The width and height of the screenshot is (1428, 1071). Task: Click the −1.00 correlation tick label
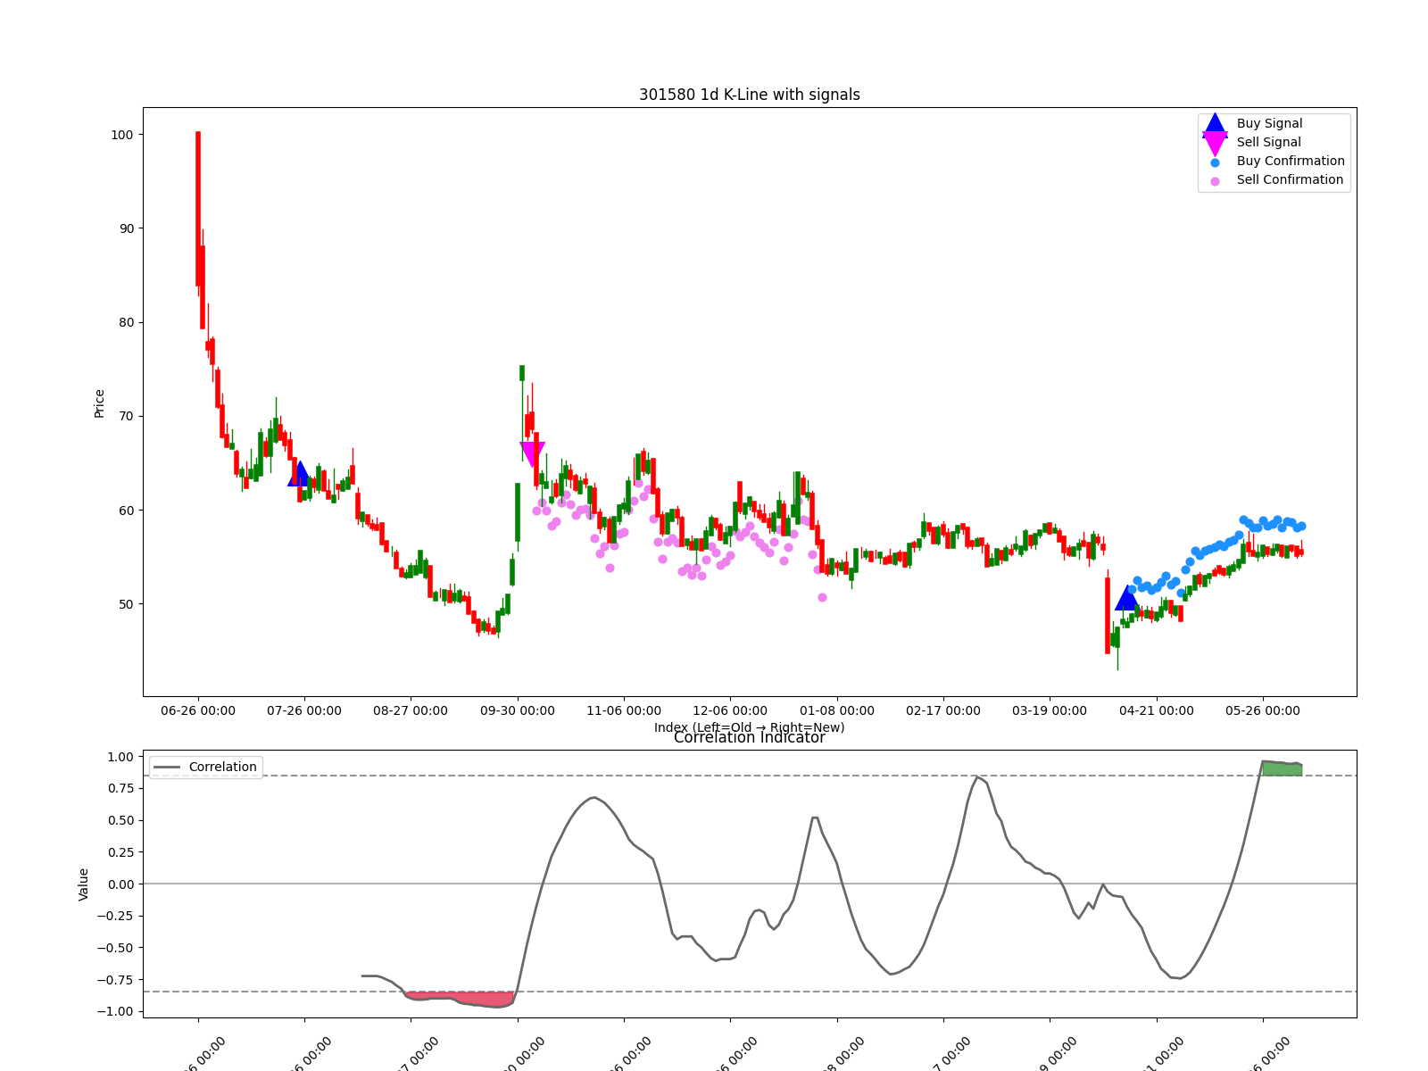pos(115,1012)
